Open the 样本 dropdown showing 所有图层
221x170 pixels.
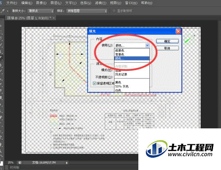[87, 11]
